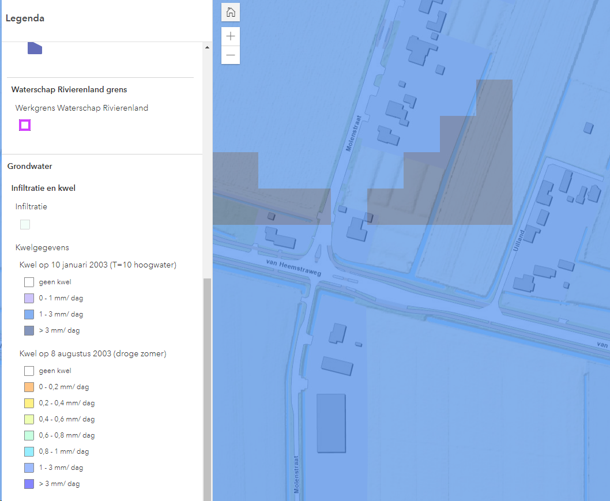Click lower 'Molenstraat' label near bottom
The height and width of the screenshot is (501, 610).
pos(296,474)
